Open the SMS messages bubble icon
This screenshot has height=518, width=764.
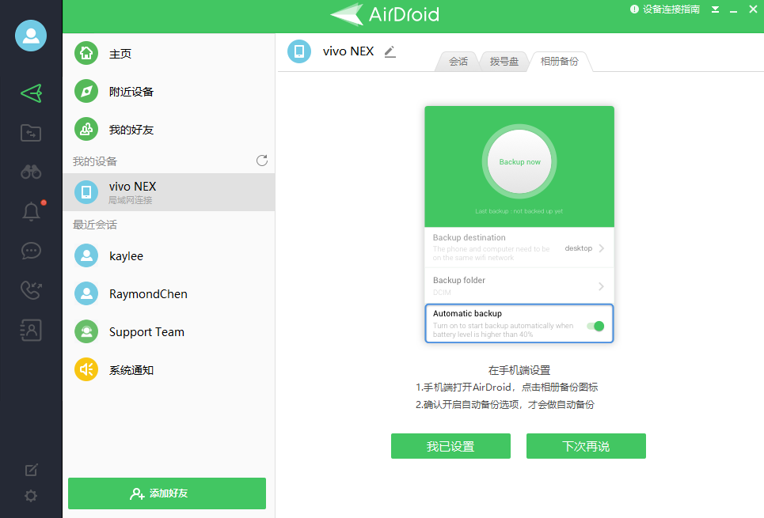coord(31,251)
